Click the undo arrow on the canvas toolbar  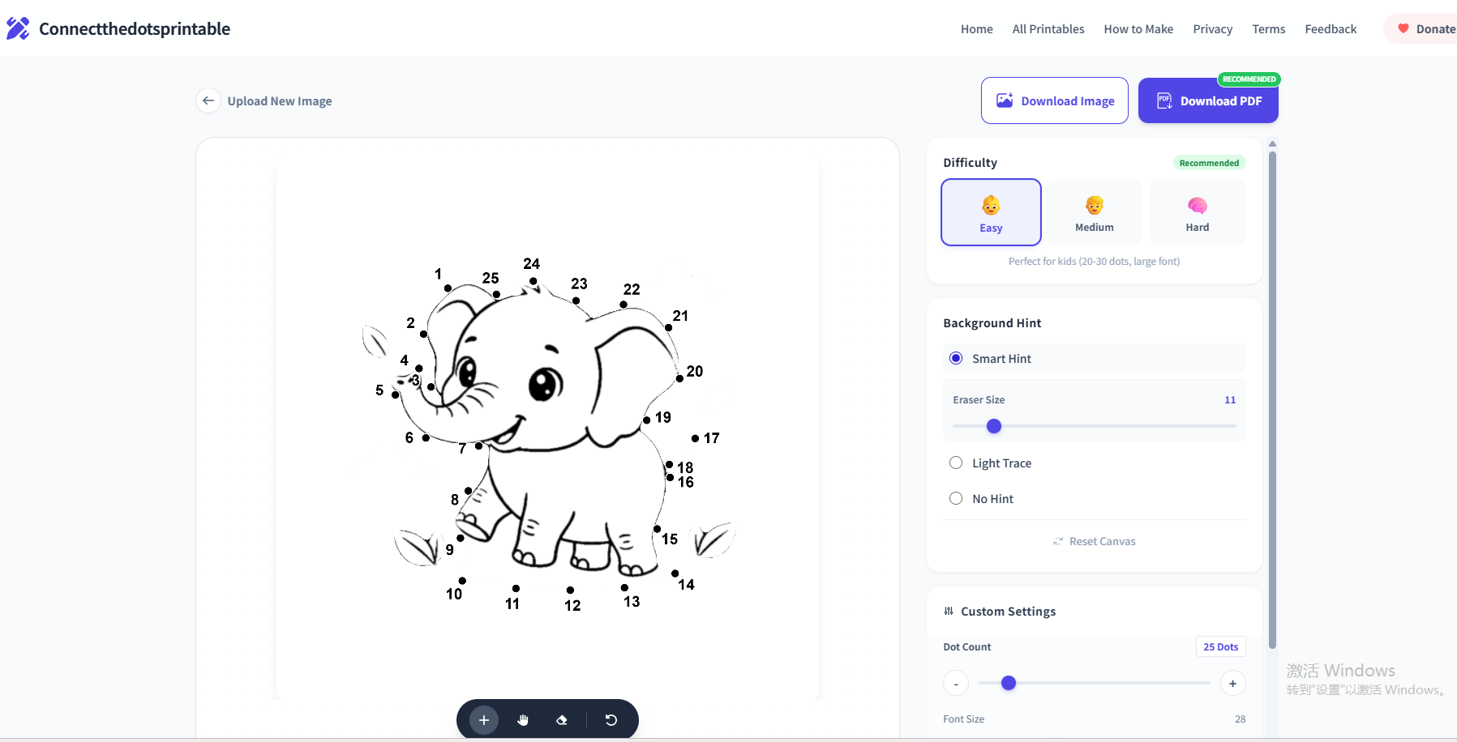611,719
